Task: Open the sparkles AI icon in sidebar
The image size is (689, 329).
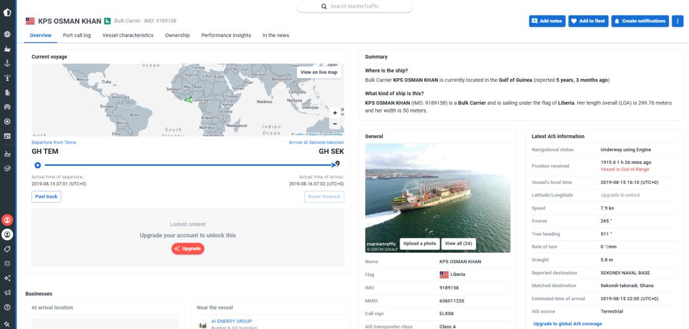Action: click(x=7, y=278)
